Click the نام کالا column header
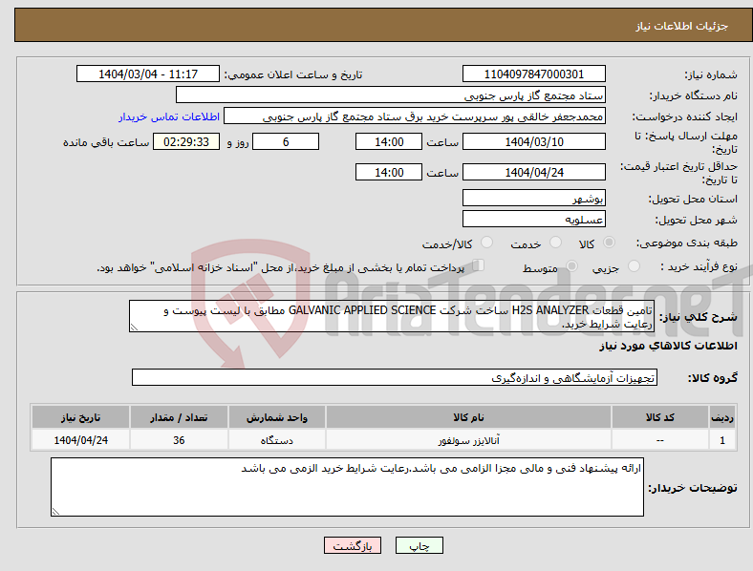Image resolution: width=753 pixels, height=571 pixels. [468, 417]
